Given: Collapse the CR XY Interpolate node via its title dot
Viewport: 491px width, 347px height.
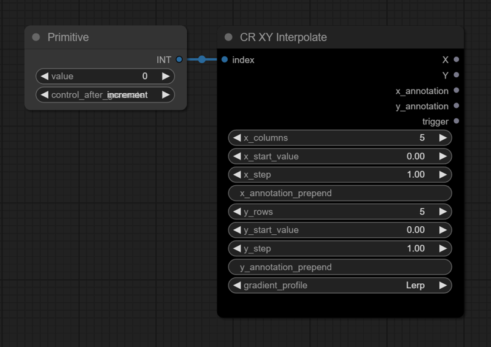Looking at the screenshot, I should pyautogui.click(x=228, y=37).
